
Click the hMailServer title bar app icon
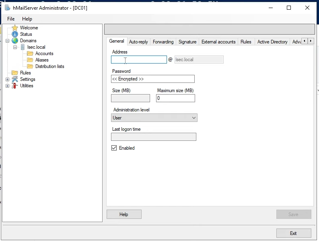(8, 8)
